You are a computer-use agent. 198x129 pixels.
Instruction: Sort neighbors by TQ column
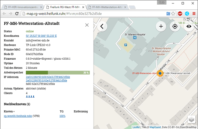pyautogui.click(x=61, y=111)
